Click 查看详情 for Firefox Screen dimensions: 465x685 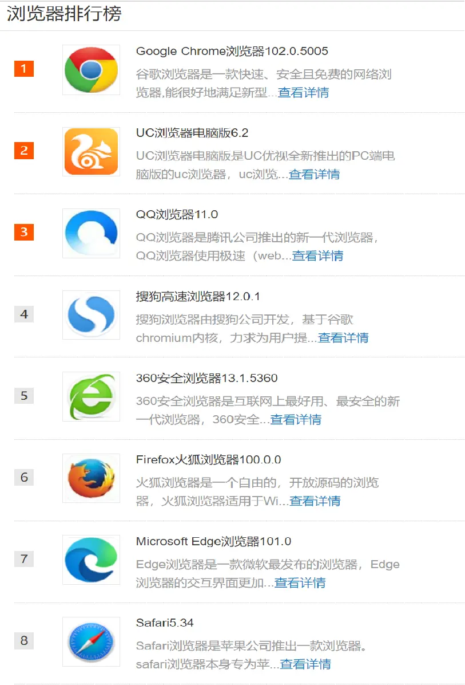315,501
